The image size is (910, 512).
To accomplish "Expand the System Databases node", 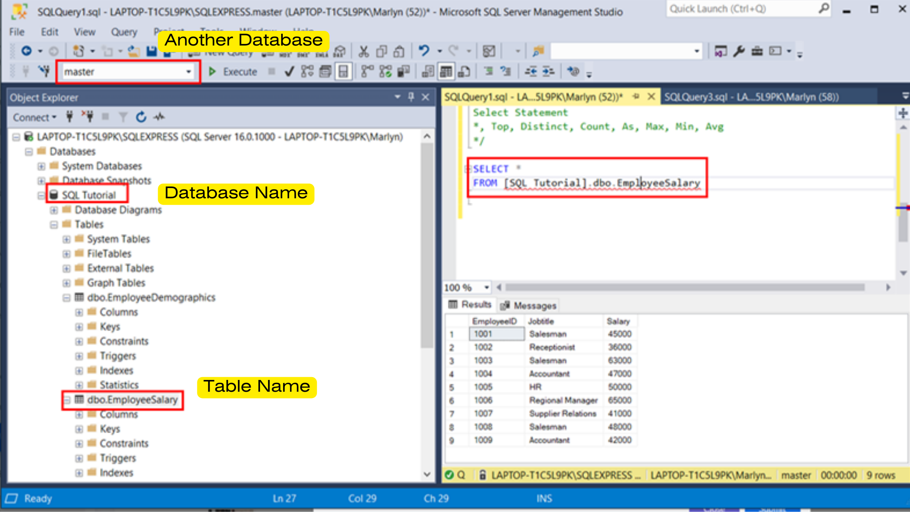I will (41, 166).
